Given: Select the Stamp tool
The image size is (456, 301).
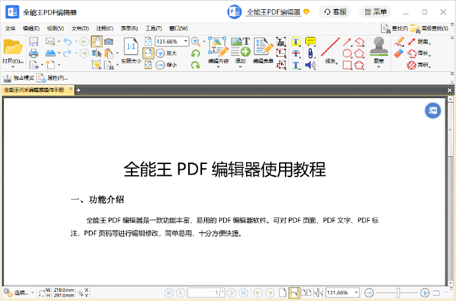Looking at the screenshot, I should click(x=378, y=47).
